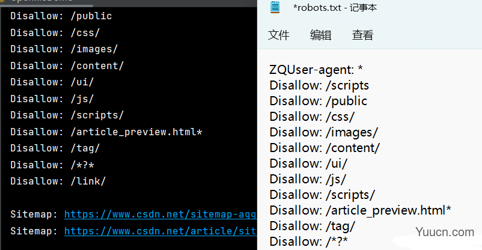Click the Disallow: /js/ line in Notepad

[x=308, y=179]
